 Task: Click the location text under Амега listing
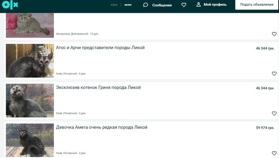71,153
